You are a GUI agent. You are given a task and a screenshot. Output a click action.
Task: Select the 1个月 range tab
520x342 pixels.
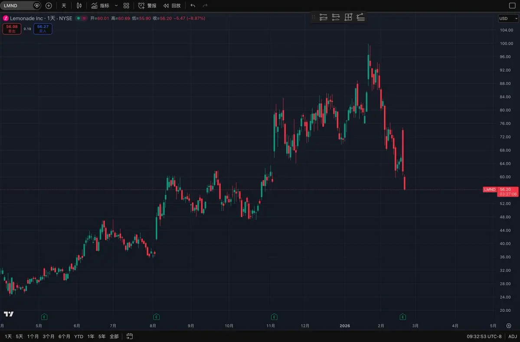point(33,336)
